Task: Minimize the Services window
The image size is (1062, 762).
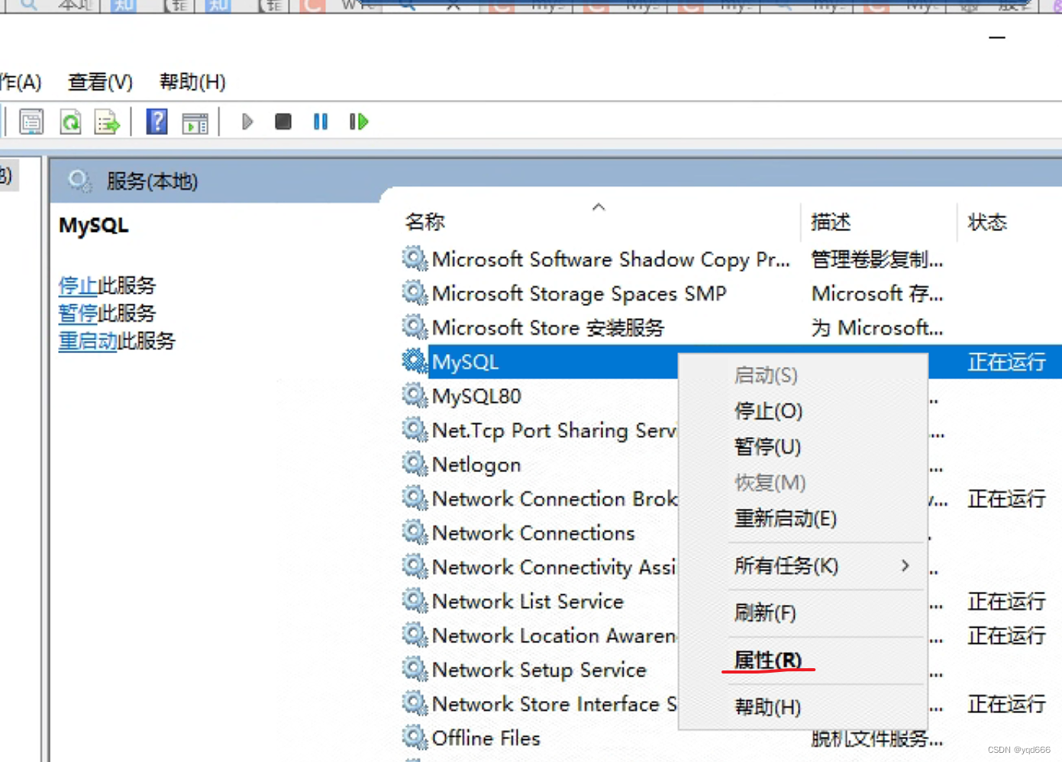Action: click(x=997, y=37)
